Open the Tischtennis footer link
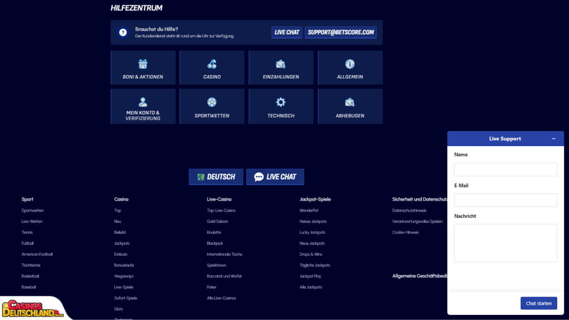569x320 pixels. click(31, 265)
